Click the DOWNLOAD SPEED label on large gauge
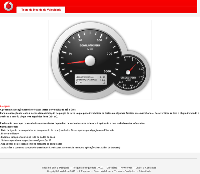The width and height of the screenshot is (200, 174). [90, 45]
